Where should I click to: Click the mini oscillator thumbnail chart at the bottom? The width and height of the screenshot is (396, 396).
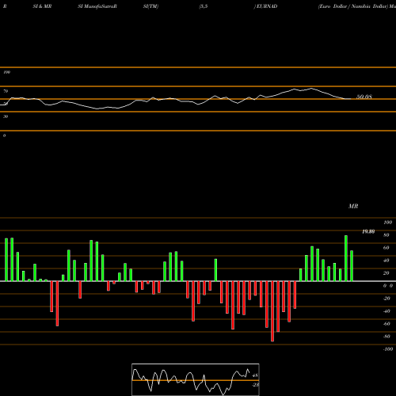tap(196, 379)
